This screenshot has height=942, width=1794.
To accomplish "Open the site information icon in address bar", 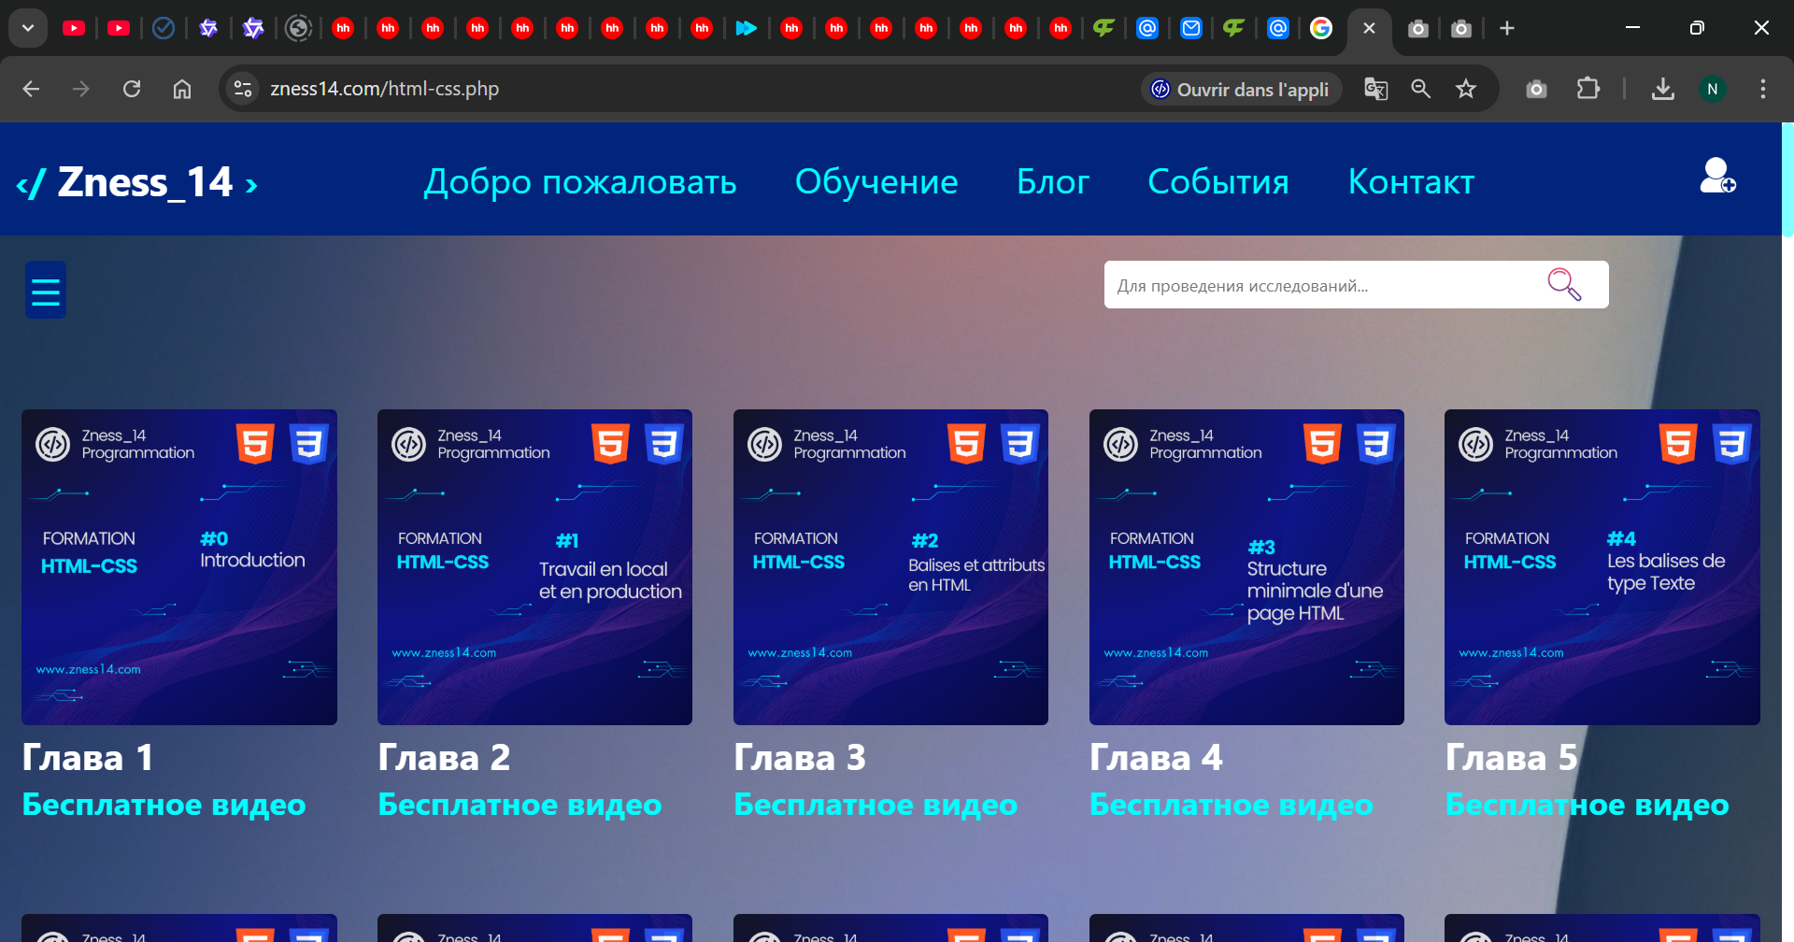I will point(243,89).
